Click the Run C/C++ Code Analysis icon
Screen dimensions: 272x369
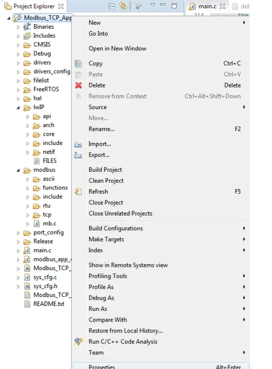(79, 342)
